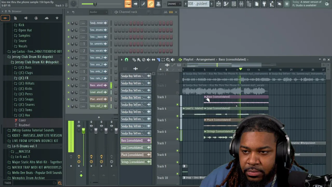The image size is (332, 187).
Task: Open the browser globe online icon
Action: point(36,18)
